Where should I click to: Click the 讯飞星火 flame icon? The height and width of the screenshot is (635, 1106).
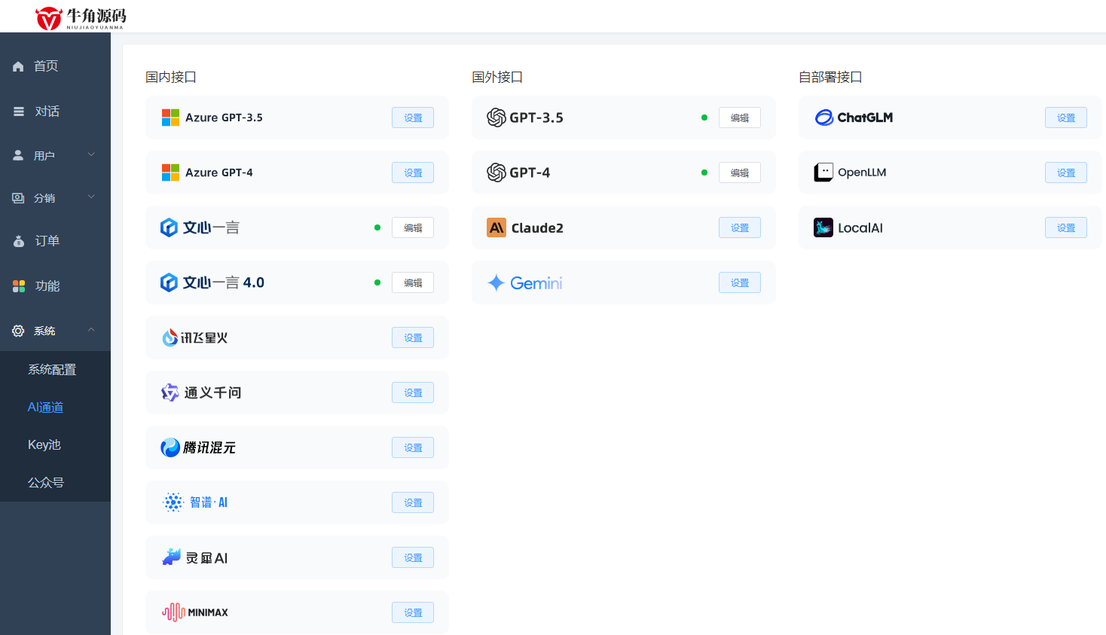[169, 337]
